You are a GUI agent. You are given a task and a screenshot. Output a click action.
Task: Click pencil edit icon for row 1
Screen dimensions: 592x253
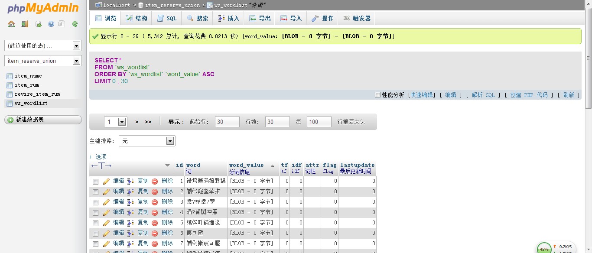106,181
